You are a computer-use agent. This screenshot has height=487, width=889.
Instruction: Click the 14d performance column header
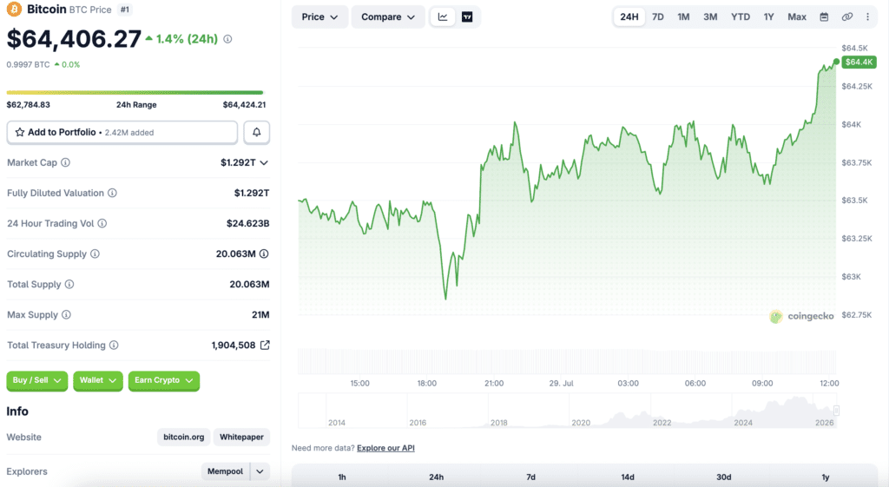(627, 477)
